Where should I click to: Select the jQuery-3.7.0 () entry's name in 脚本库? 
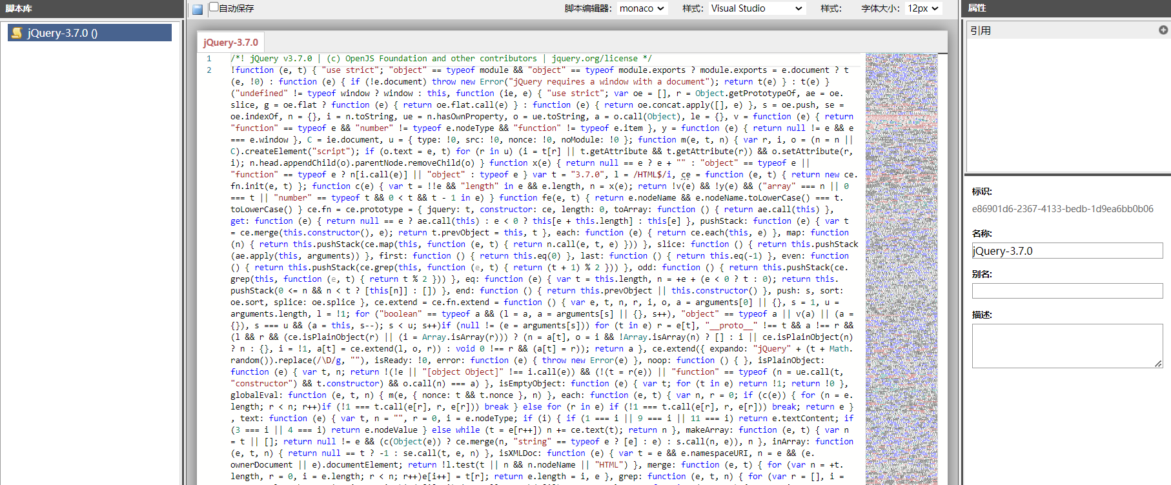point(62,33)
